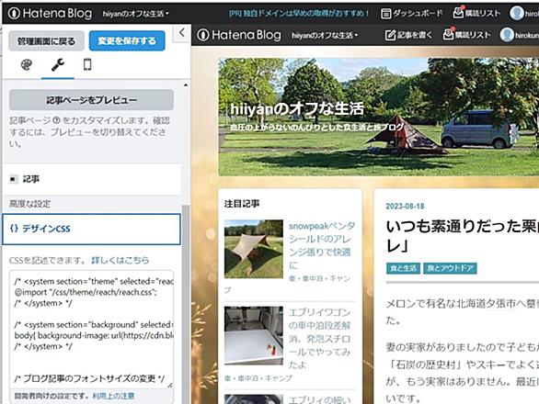
Task: Click 変更を保存する button
Action: coord(127,40)
